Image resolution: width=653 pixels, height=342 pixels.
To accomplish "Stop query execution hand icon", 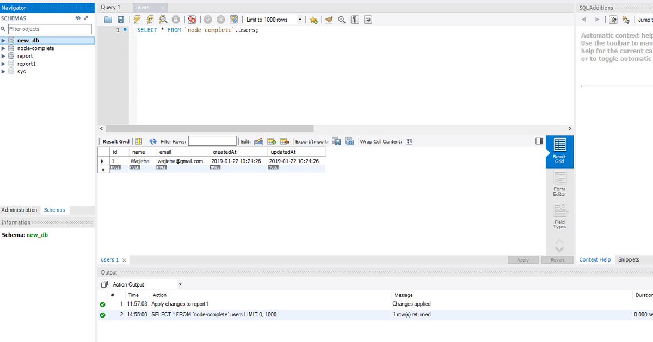I will tap(176, 20).
